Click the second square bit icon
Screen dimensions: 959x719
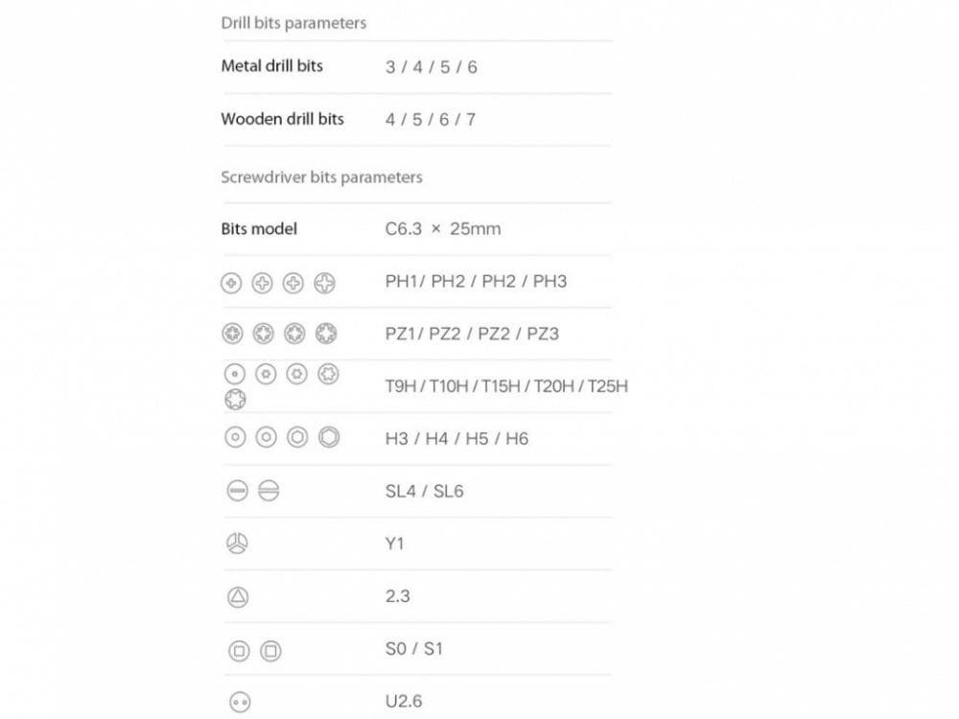point(270,651)
